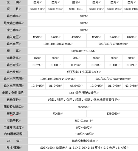Image resolution: width=138 pixels, height=151 pixels.
Task: Click the S600-224 model cell
Action: 113,9
